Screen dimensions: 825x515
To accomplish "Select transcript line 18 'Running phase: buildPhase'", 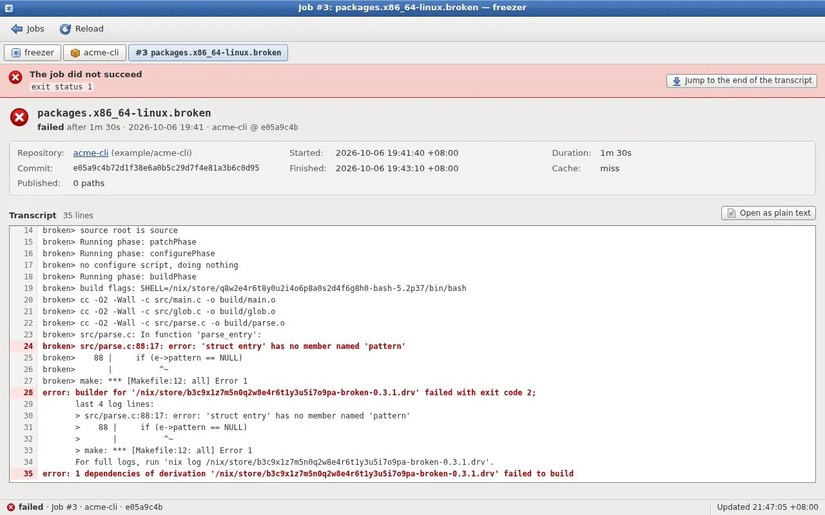I will pyautogui.click(x=412, y=277).
